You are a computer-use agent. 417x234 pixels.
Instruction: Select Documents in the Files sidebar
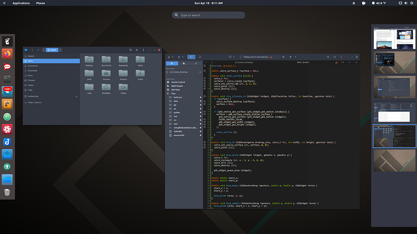[x=33, y=66]
